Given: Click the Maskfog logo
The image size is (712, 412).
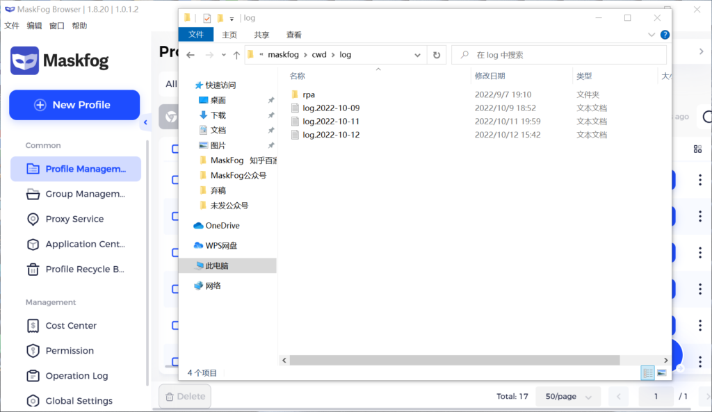Looking at the screenshot, I should (60, 60).
